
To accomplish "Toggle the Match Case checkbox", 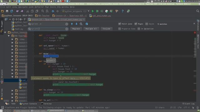I will (x=119, y=24).
